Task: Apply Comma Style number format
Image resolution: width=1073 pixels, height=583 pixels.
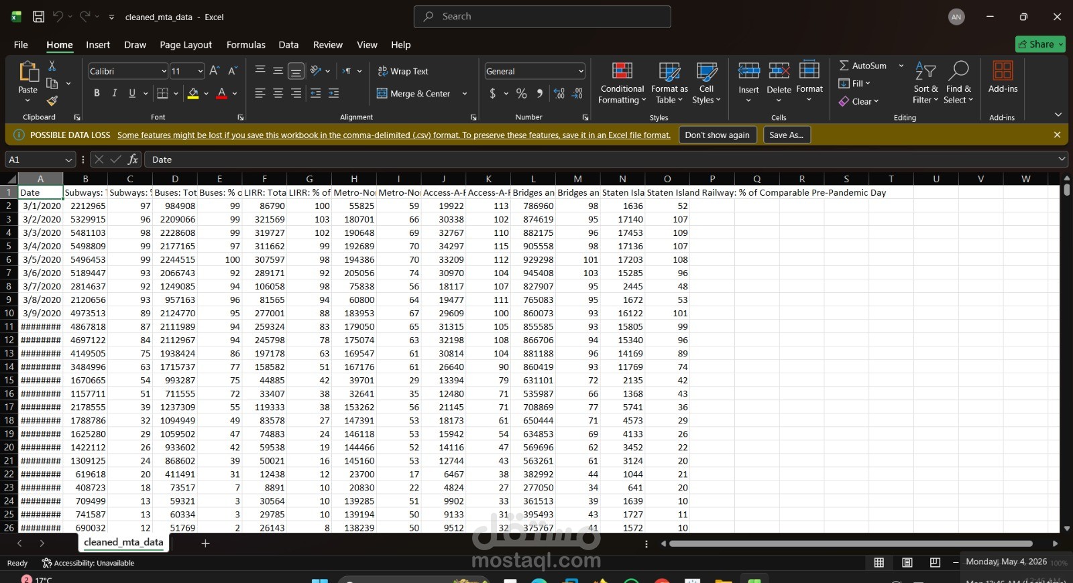Action: coord(540,94)
